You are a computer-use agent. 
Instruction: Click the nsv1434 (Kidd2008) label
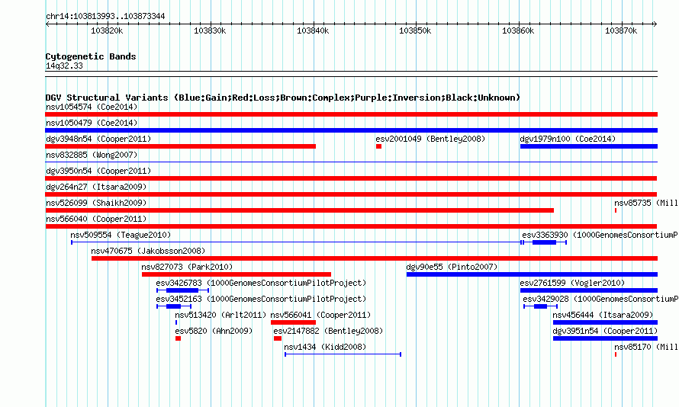(x=325, y=347)
